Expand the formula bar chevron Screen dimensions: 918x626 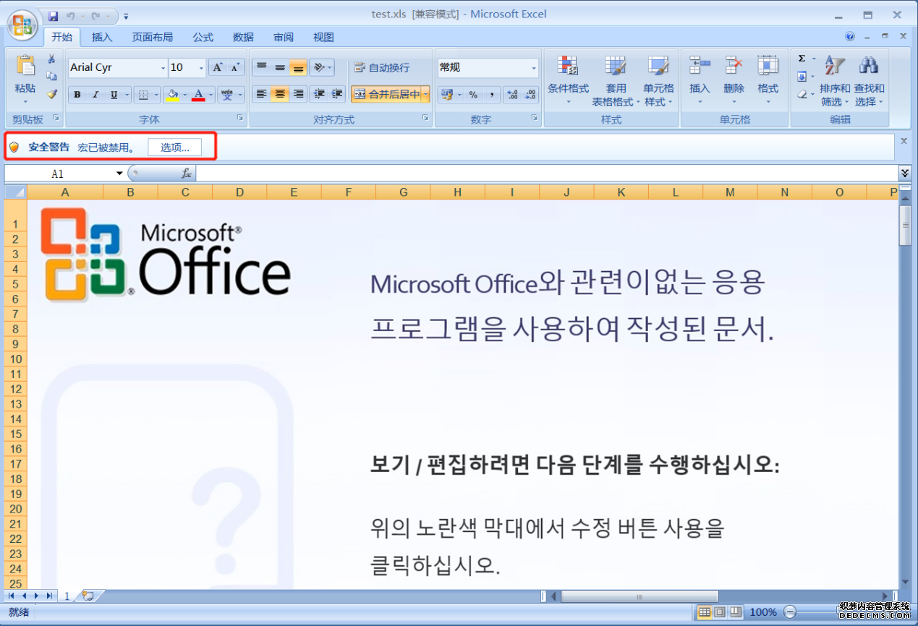pos(905,173)
